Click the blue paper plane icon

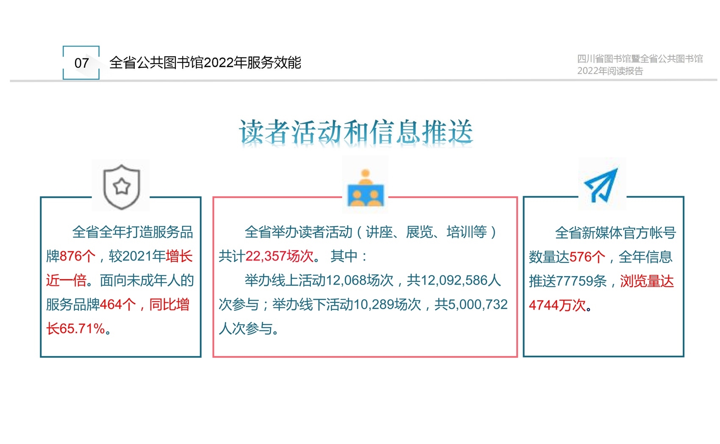click(x=601, y=185)
